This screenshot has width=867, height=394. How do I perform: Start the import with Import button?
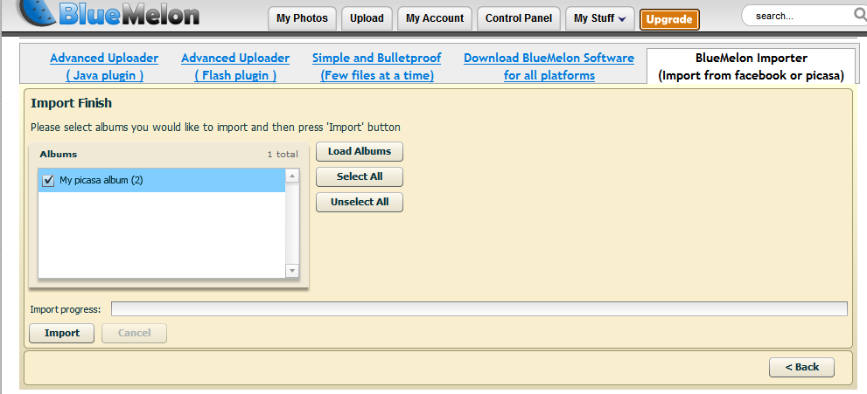click(x=62, y=333)
